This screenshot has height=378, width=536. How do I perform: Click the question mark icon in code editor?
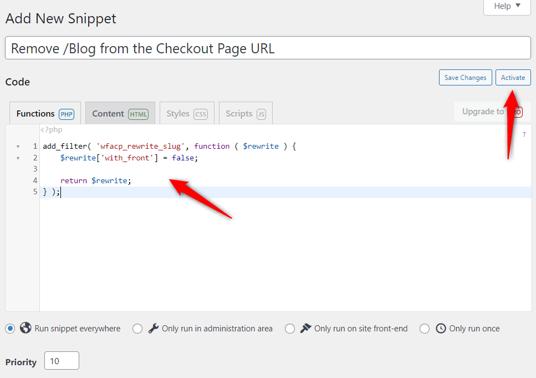524,134
